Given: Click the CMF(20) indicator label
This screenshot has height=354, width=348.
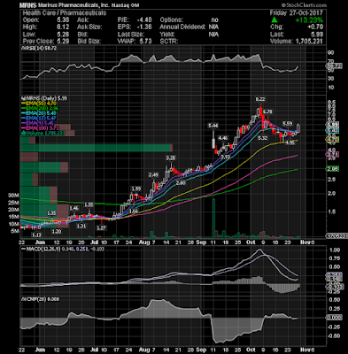Looking at the screenshot, I should (41, 299).
